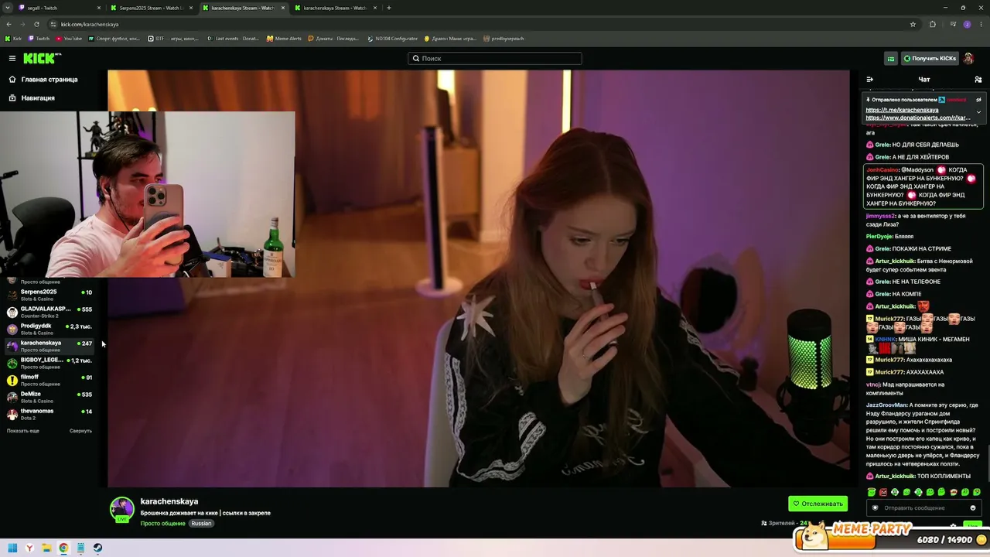Image resolution: width=990 pixels, height=557 pixels.
Task: Open the hamburger sidebar menu
Action: coord(12,58)
